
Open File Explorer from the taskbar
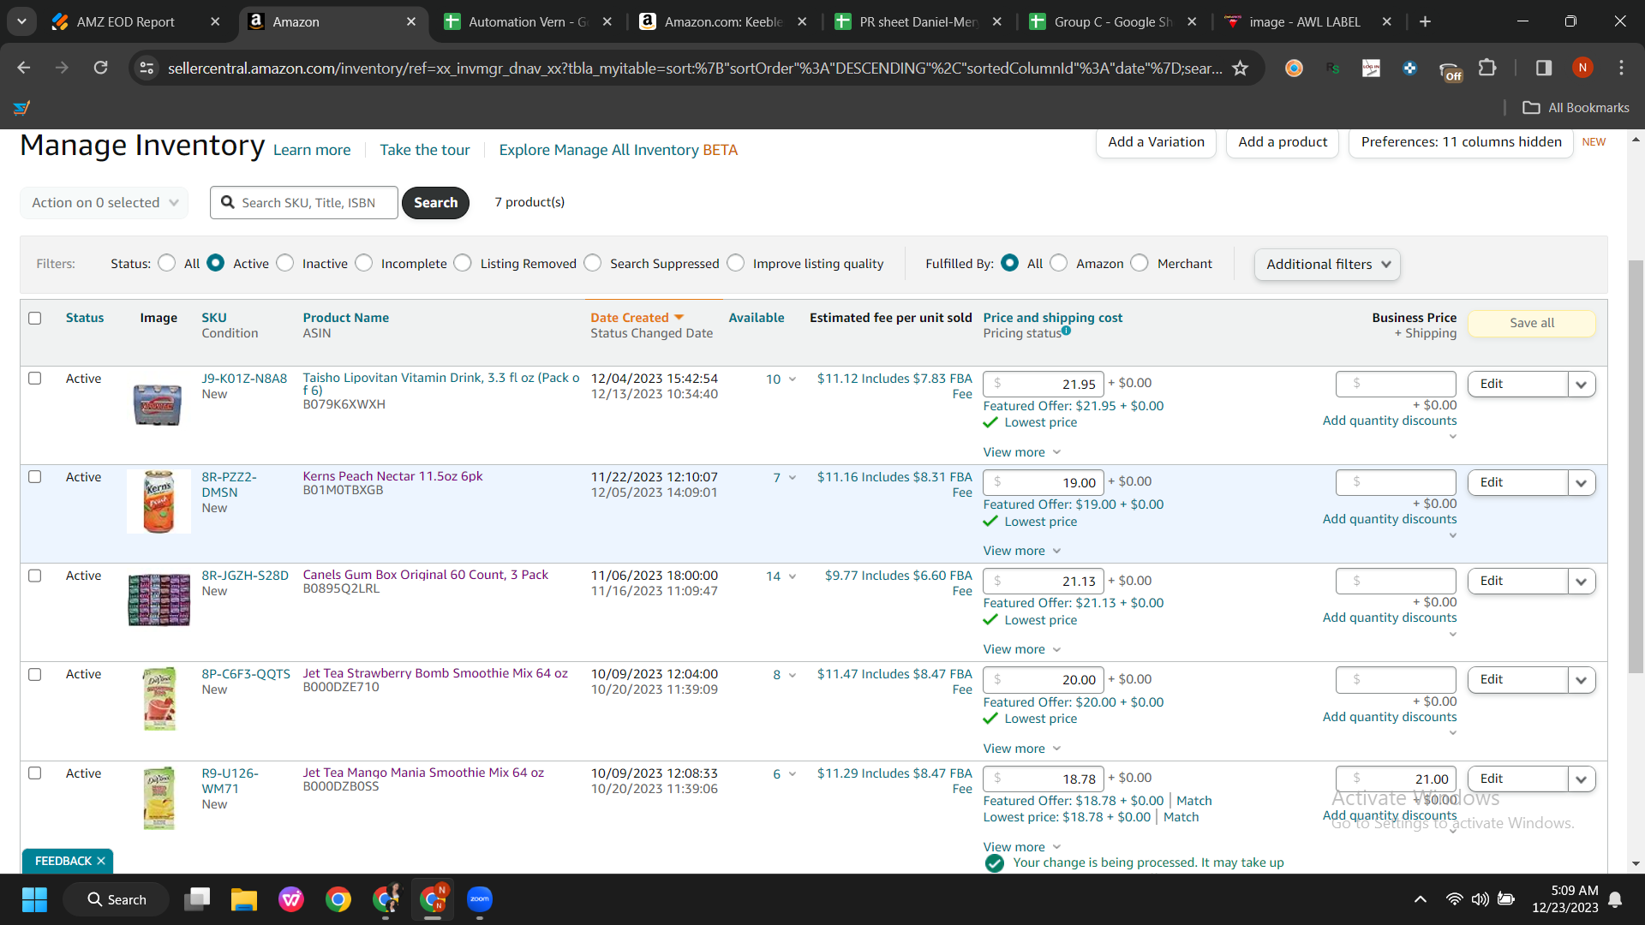[244, 899]
